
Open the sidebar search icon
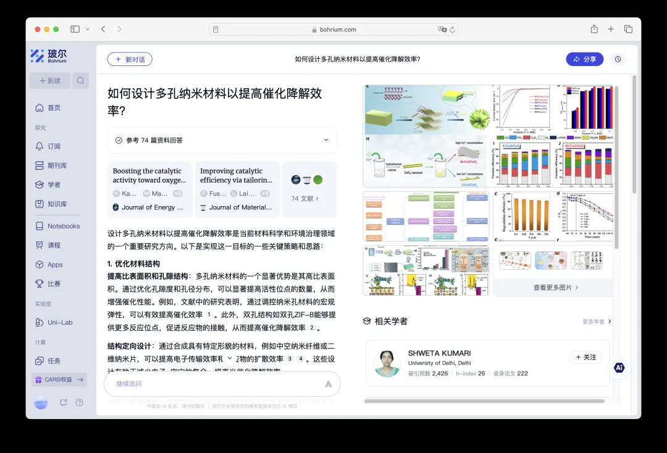pos(80,80)
